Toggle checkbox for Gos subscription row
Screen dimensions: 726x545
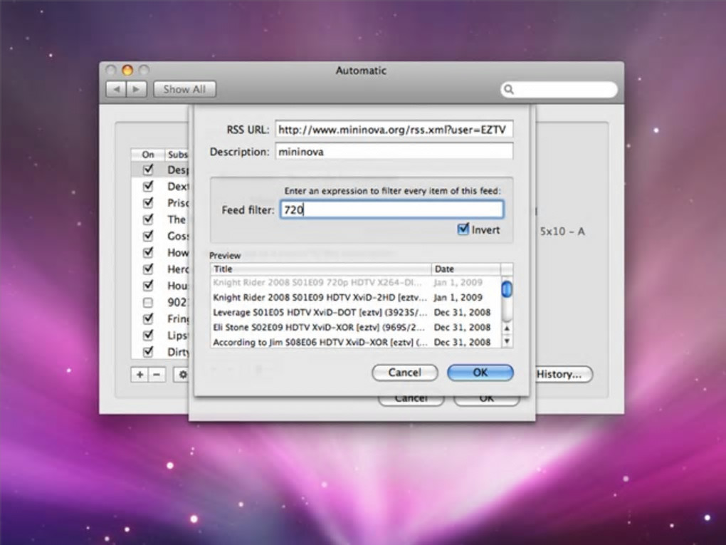[x=148, y=236]
